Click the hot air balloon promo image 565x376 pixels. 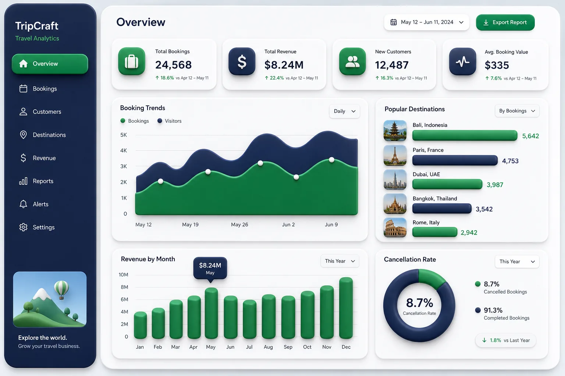pyautogui.click(x=50, y=299)
